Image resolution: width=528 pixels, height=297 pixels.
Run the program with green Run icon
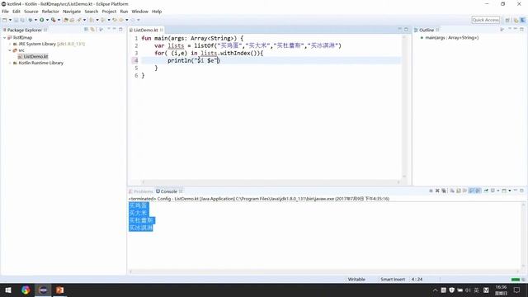tap(42, 20)
